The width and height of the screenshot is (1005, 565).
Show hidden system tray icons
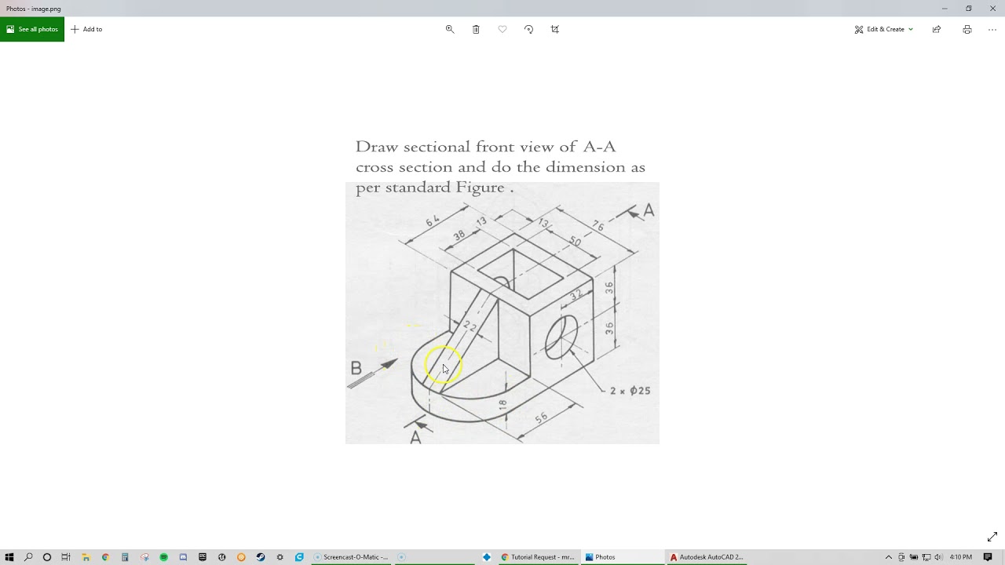(x=889, y=557)
